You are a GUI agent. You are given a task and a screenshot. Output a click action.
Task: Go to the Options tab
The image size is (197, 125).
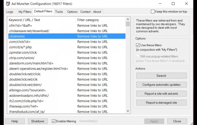(72, 12)
